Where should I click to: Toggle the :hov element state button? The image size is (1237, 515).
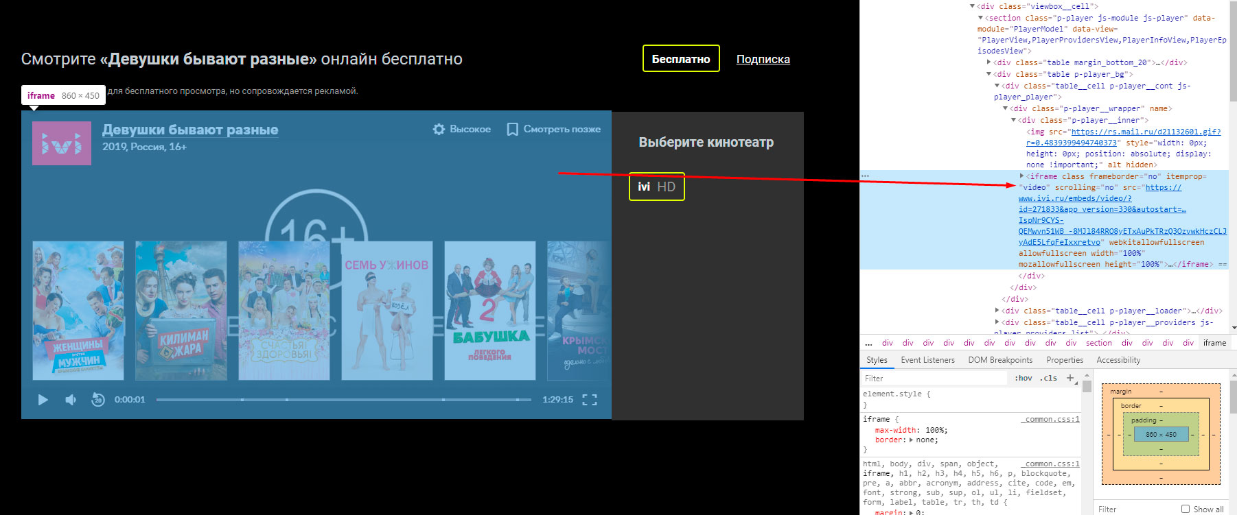pos(1024,379)
